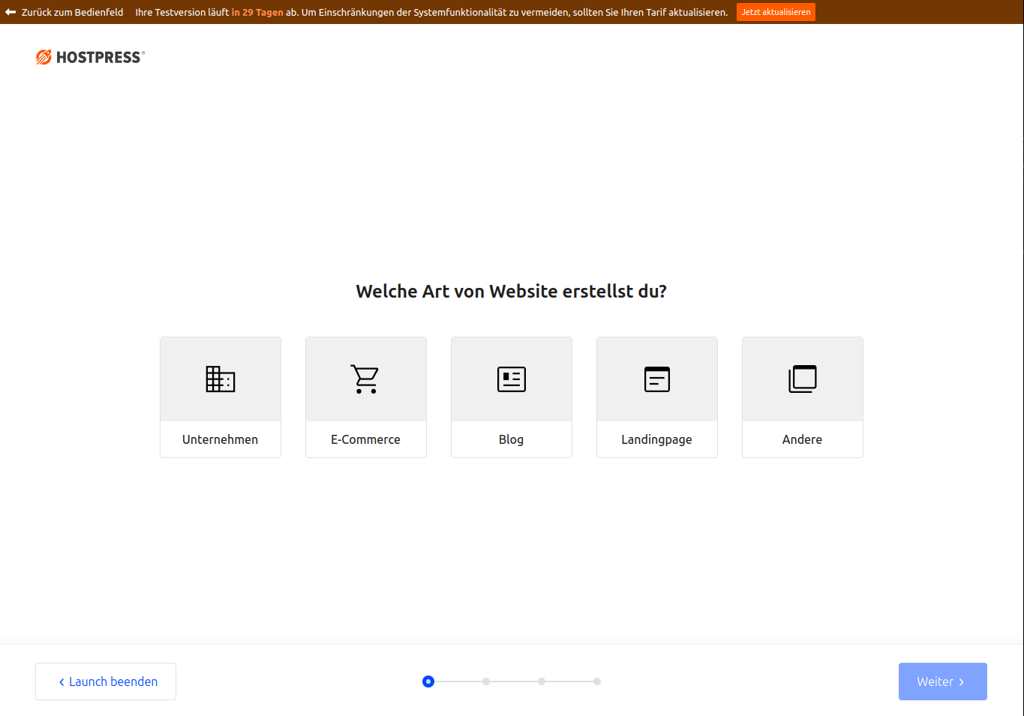Image resolution: width=1024 pixels, height=716 pixels.
Task: Click the Unternehmen building icon
Action: point(221,379)
